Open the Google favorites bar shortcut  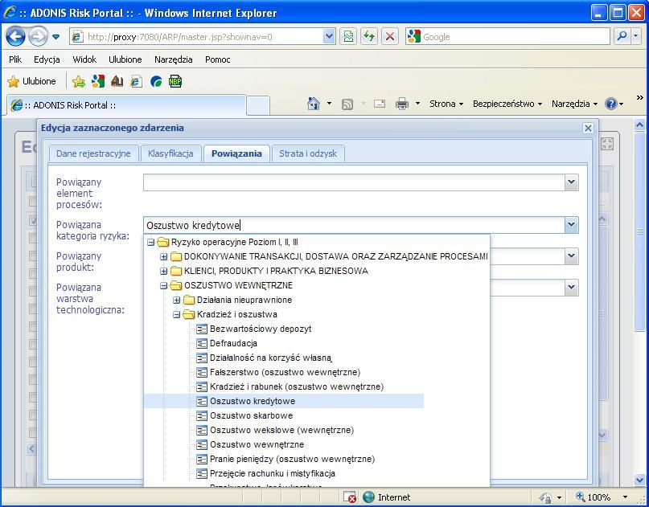(x=98, y=81)
